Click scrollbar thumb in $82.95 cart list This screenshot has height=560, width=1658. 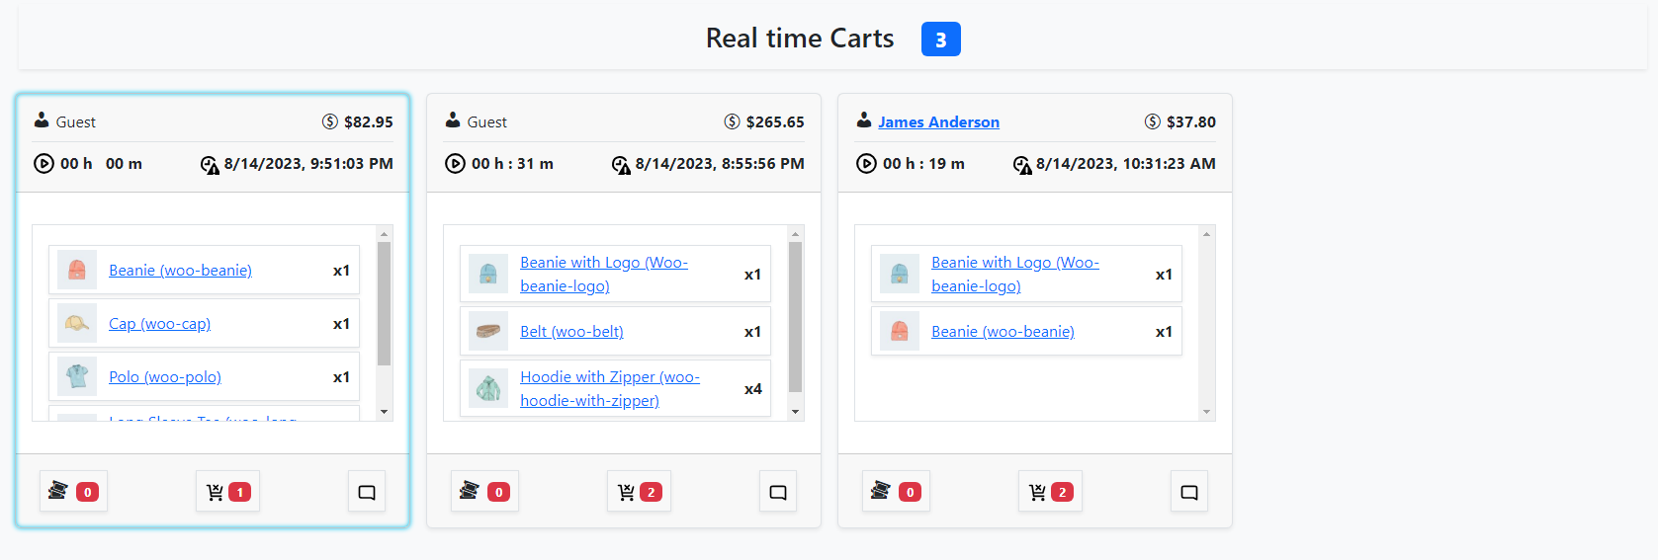(x=385, y=304)
